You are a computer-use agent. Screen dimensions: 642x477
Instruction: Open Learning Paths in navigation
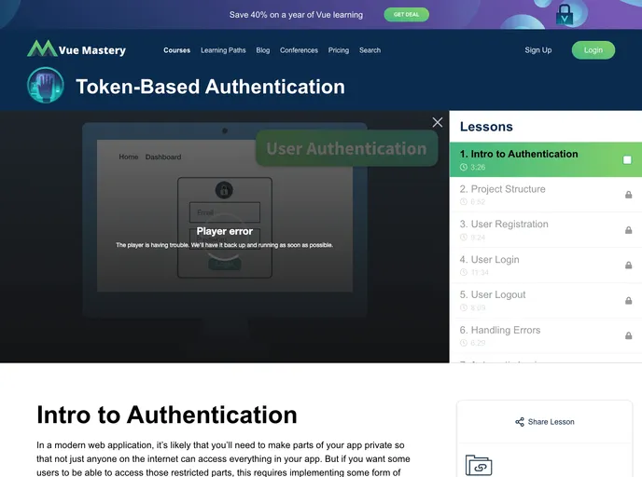pos(223,50)
